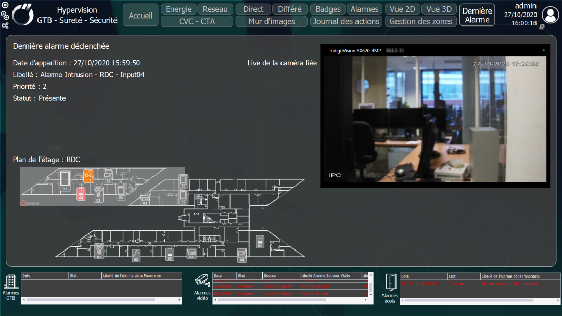Click the Alarmes accès door icon
Screen dimensions: 562x316
pyautogui.click(x=391, y=283)
